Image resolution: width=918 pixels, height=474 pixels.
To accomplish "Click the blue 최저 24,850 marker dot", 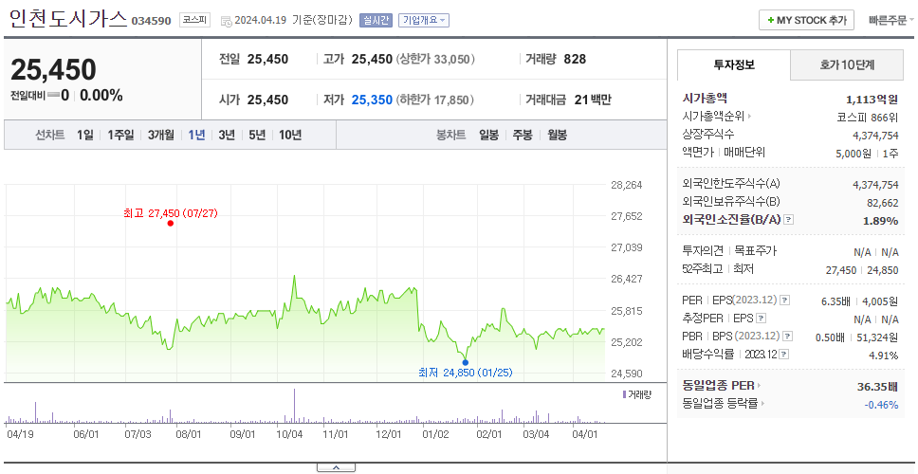I will 465,363.
